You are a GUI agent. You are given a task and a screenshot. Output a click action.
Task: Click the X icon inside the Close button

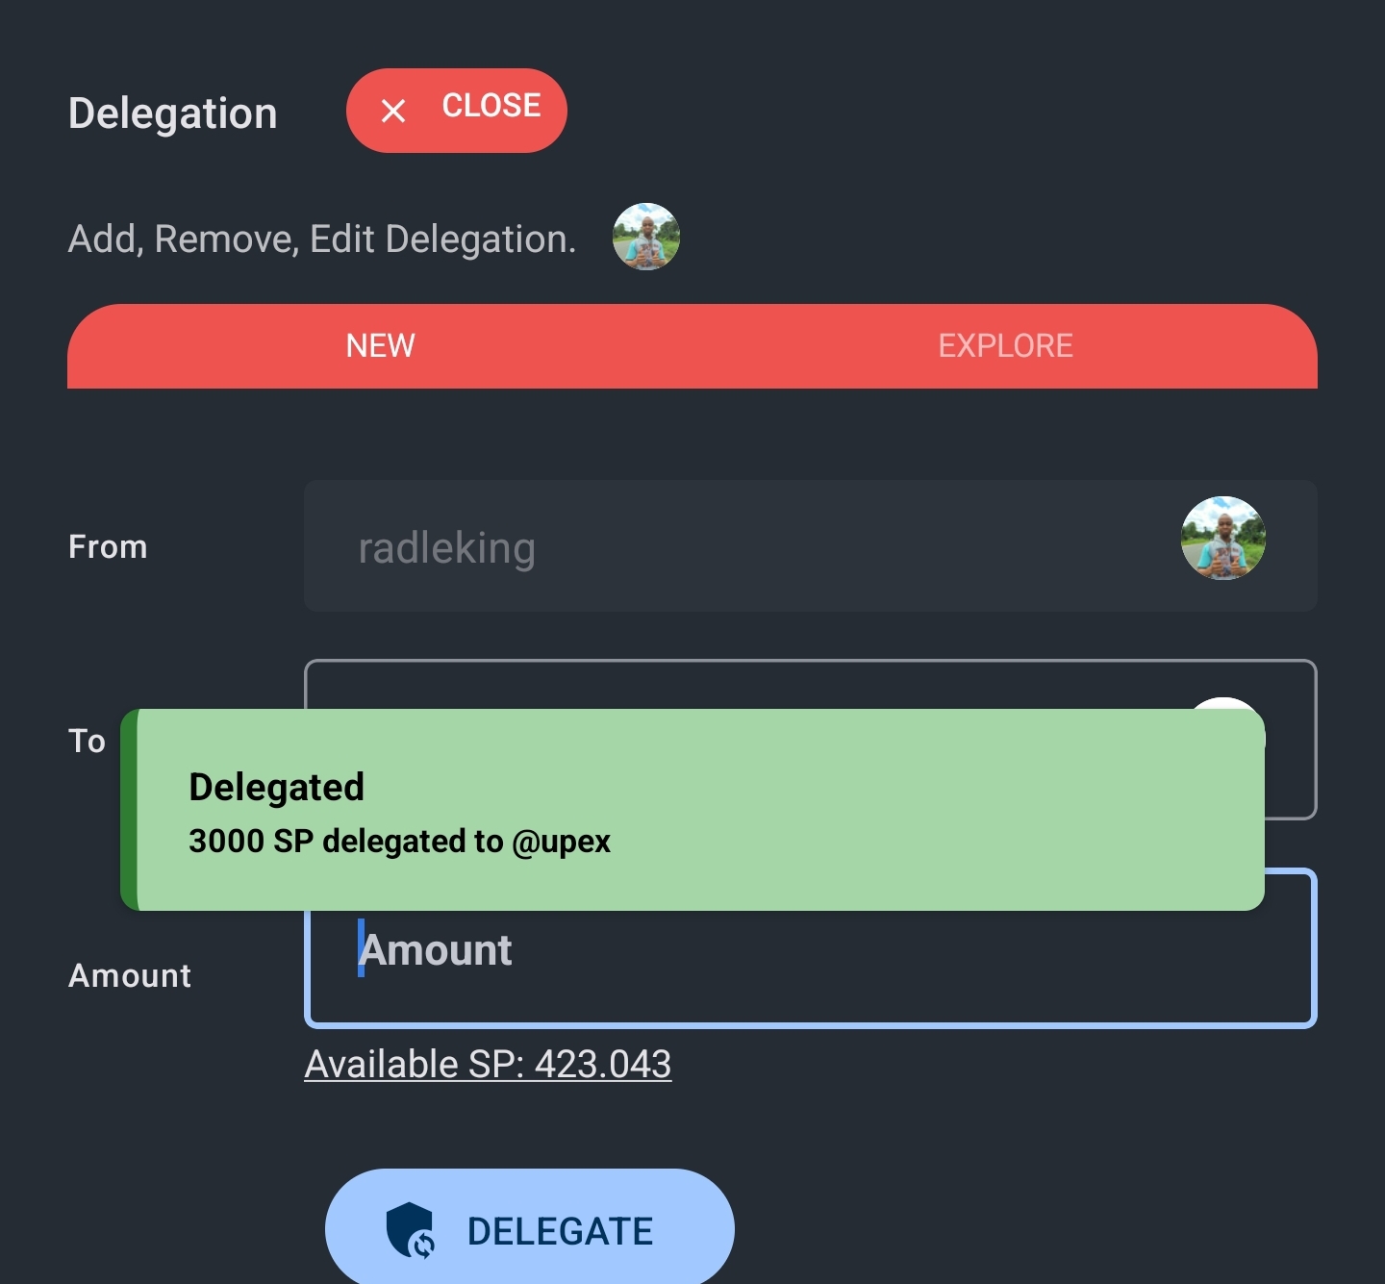[393, 111]
